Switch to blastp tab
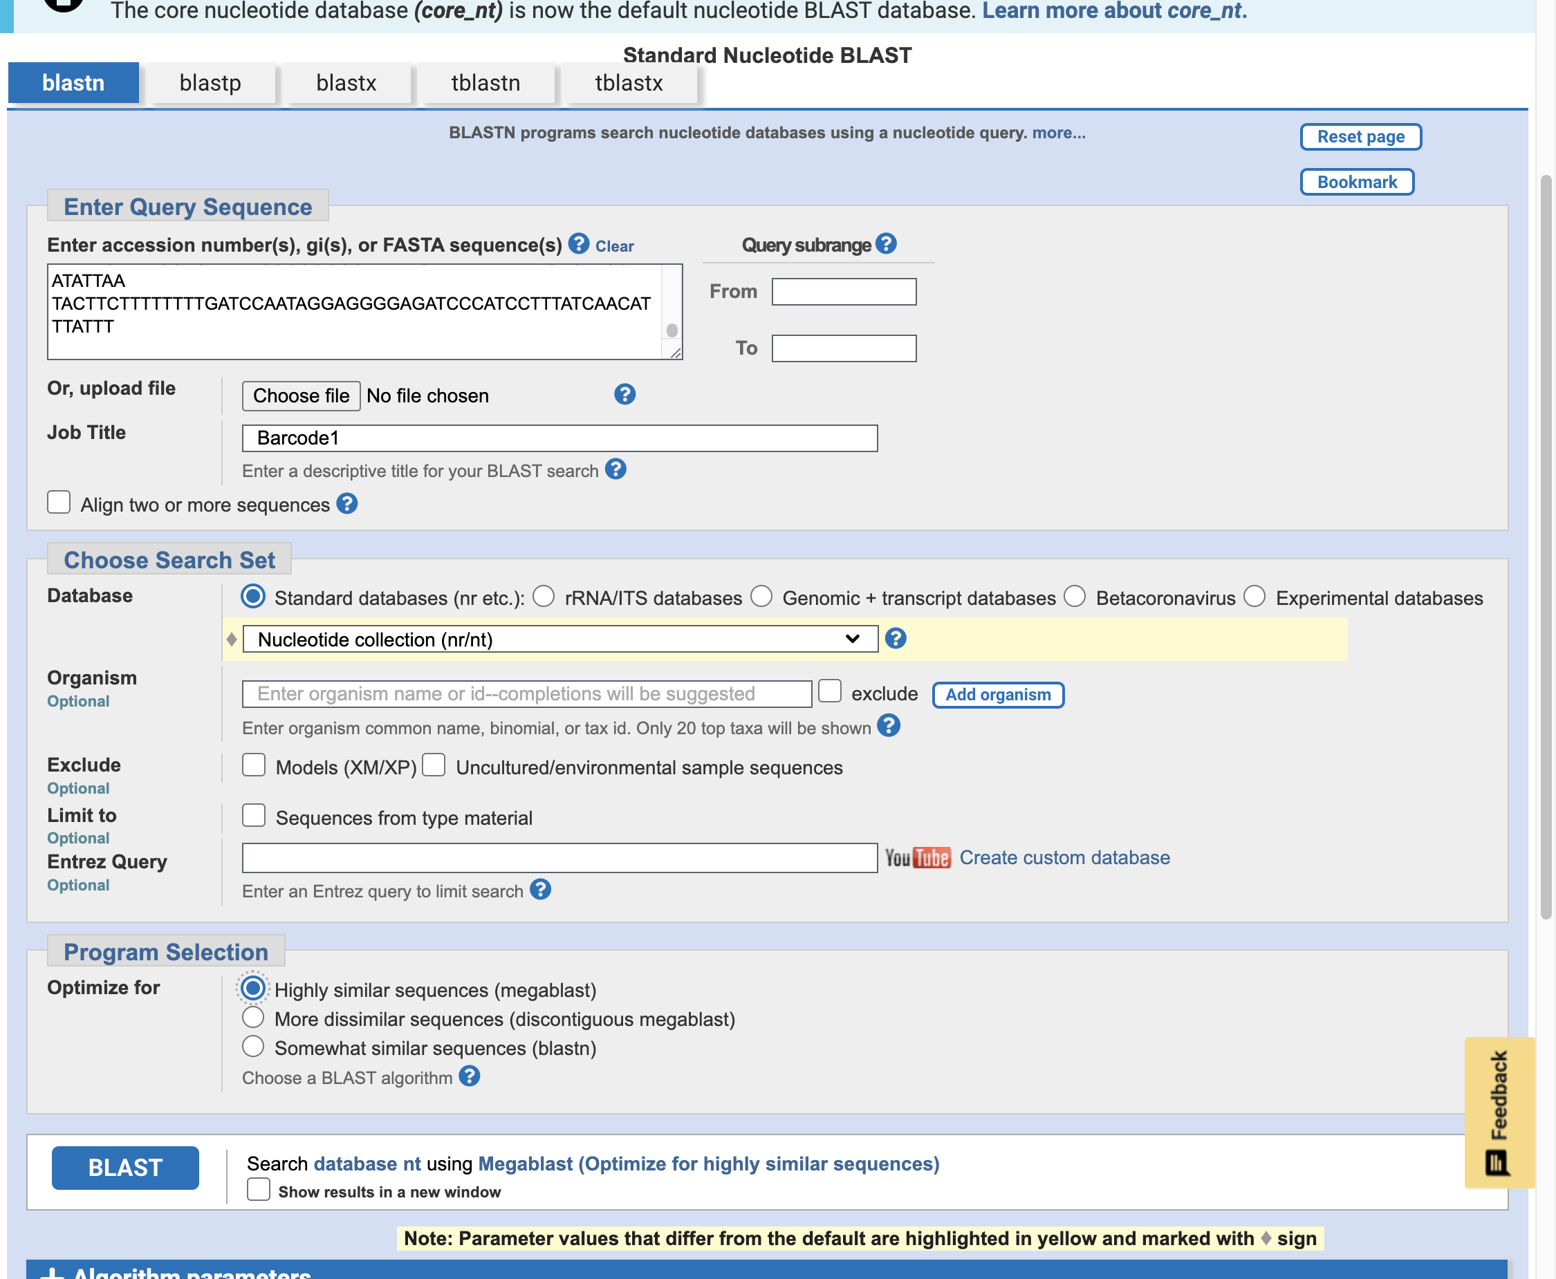 (210, 82)
